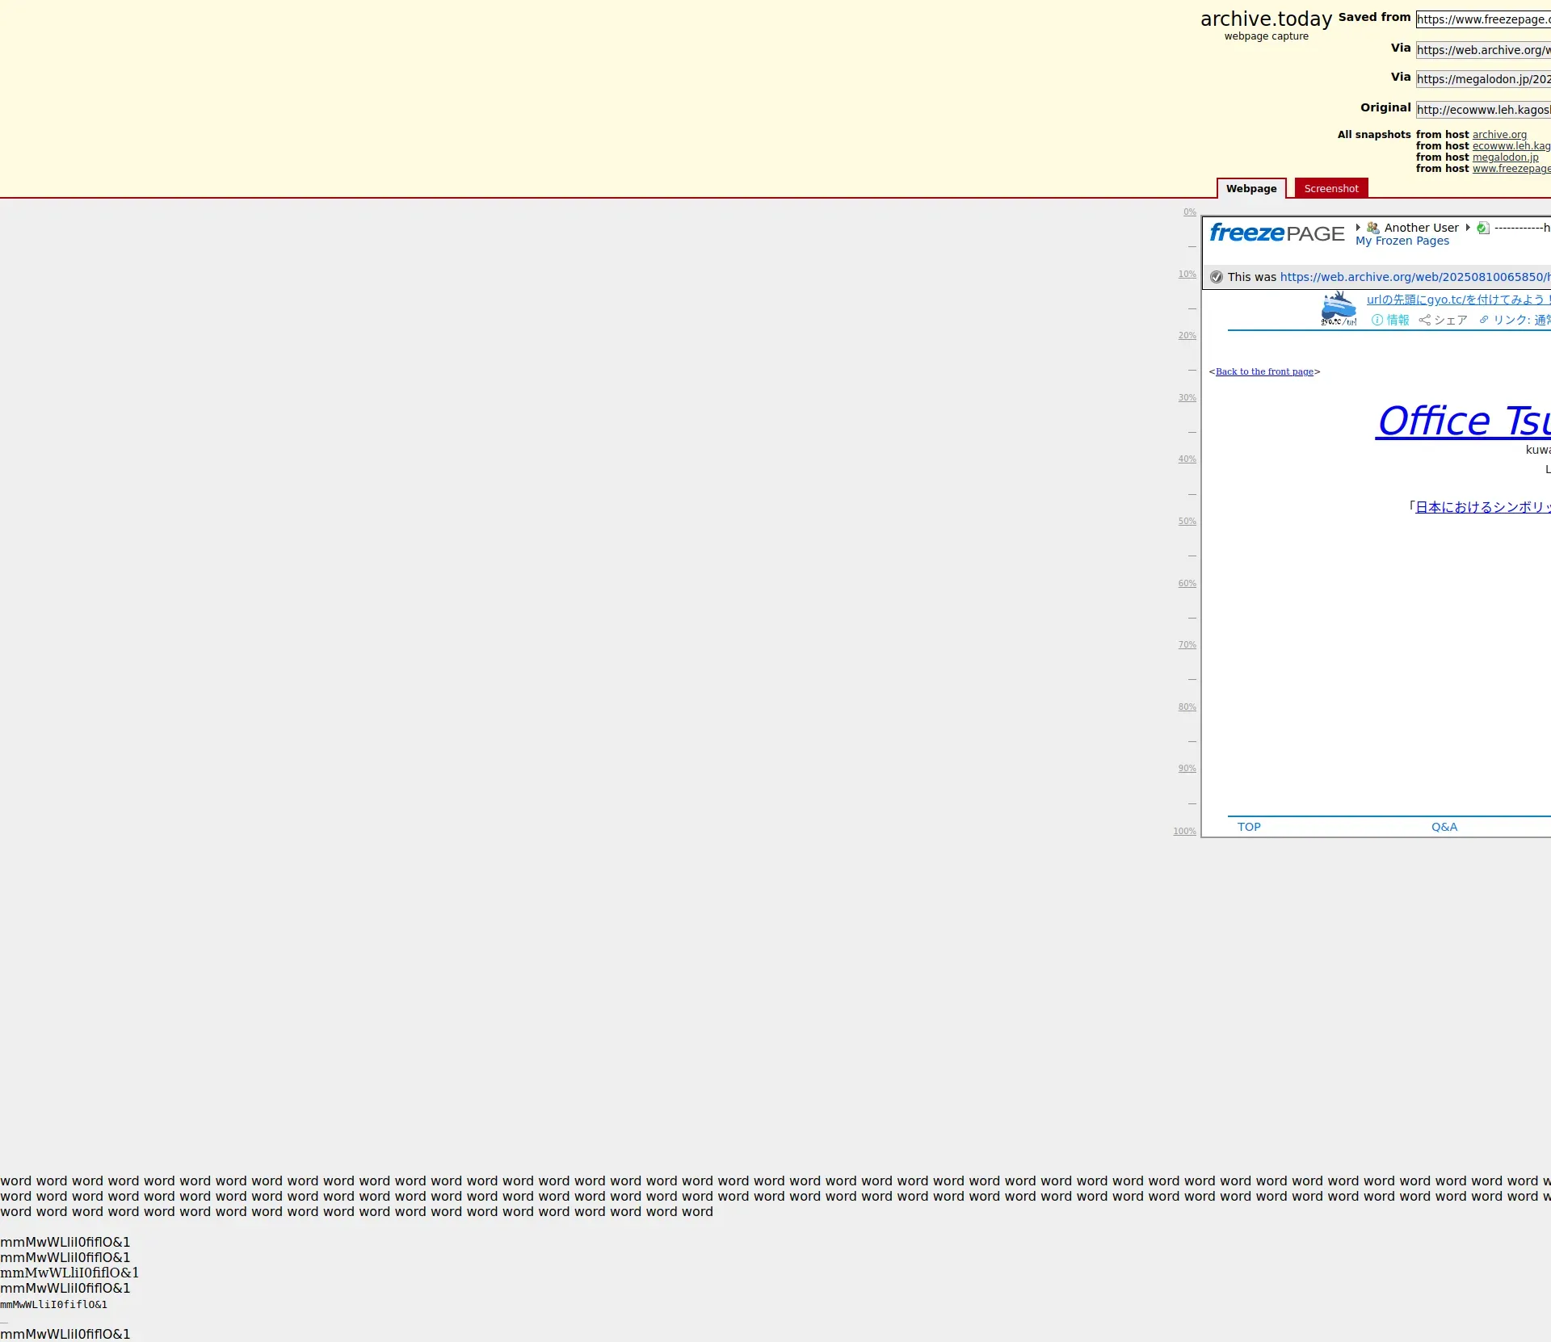The image size is (1551, 1342).
Task: Jump to the 50% page marker
Action: 1187,522
